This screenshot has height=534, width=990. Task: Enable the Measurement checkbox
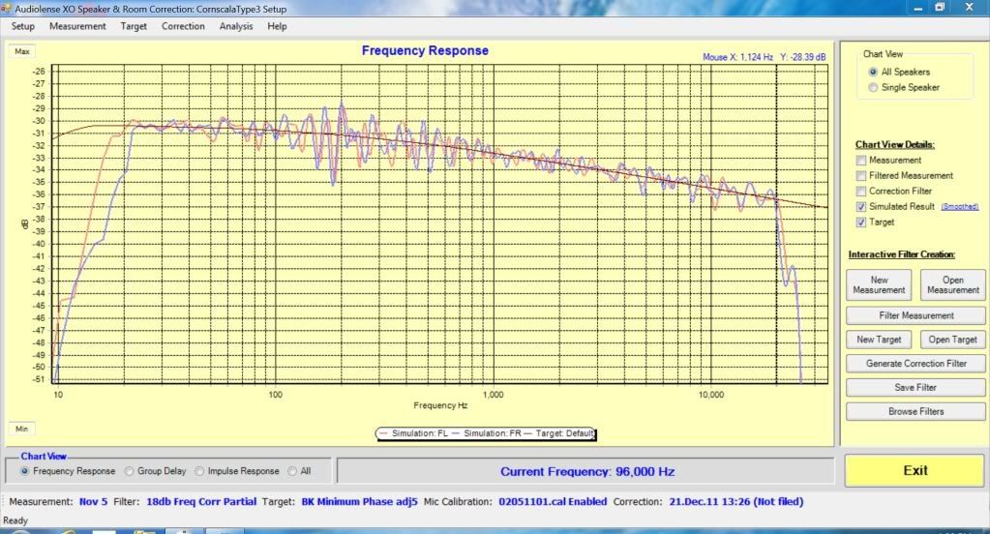pyautogui.click(x=861, y=160)
